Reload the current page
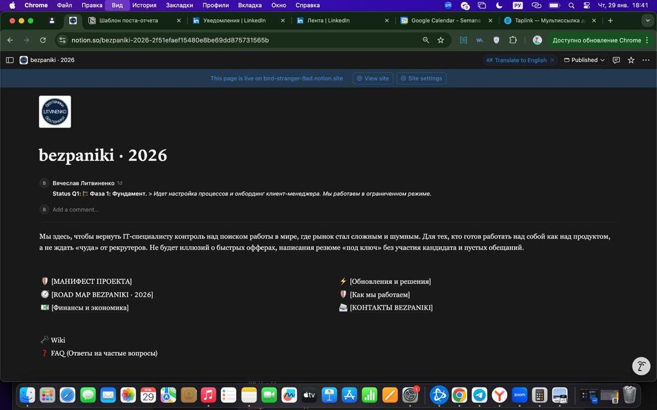Viewport: 657px width, 410px height. click(x=43, y=40)
